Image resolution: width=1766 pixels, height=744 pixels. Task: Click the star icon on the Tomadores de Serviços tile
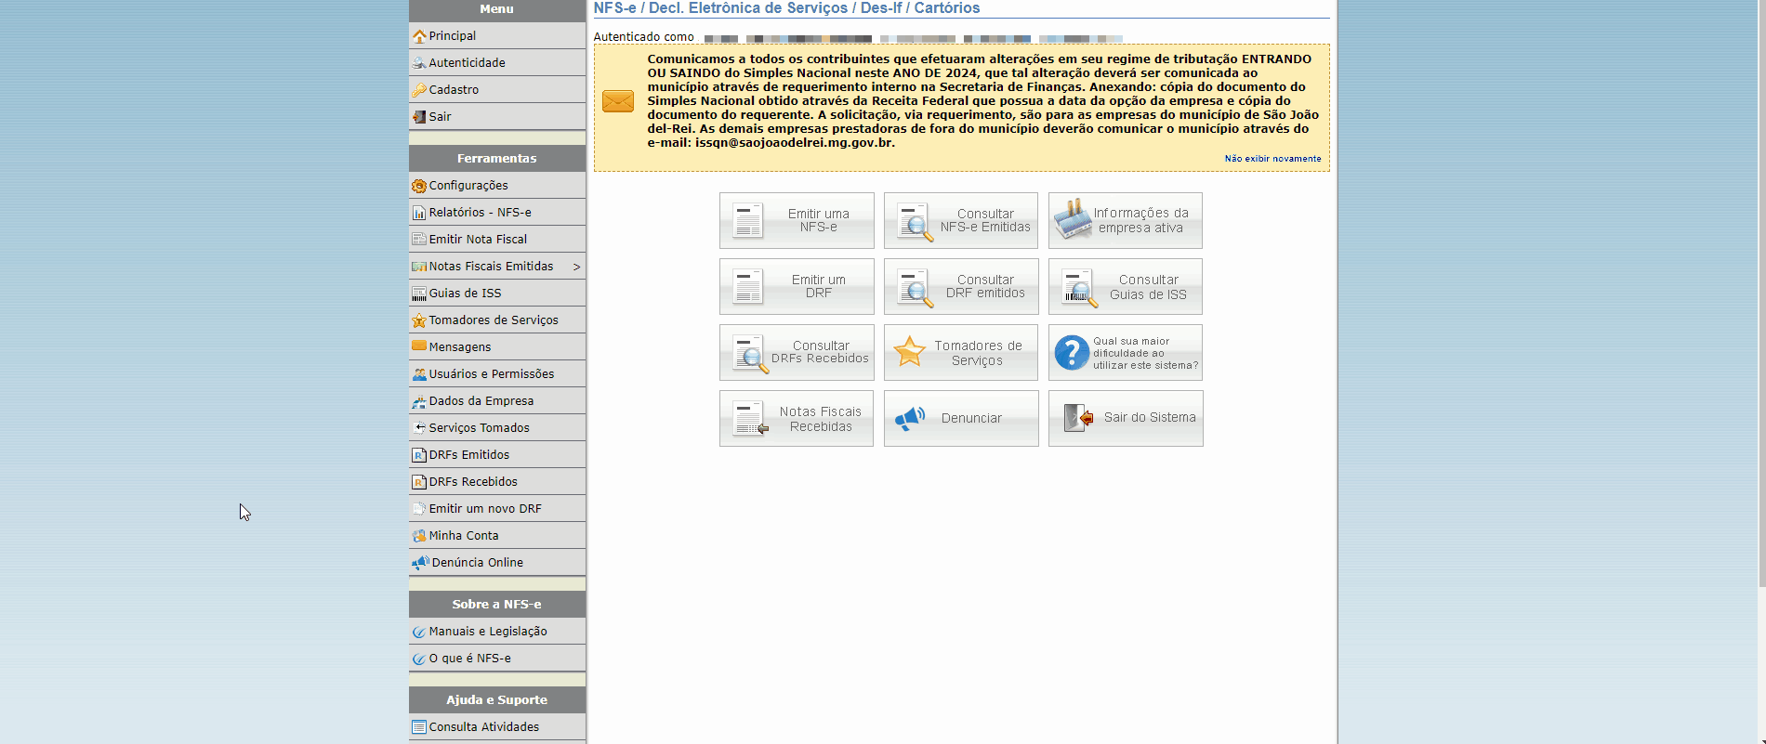coord(909,352)
